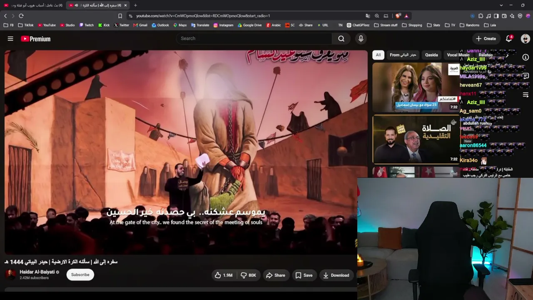Open Haidar Al-Baiyati channel name link
Viewport: 533px width, 300px height.
[x=37, y=272]
